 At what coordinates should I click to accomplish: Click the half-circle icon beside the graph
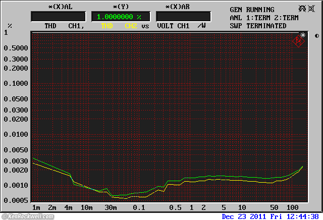click(316, 35)
